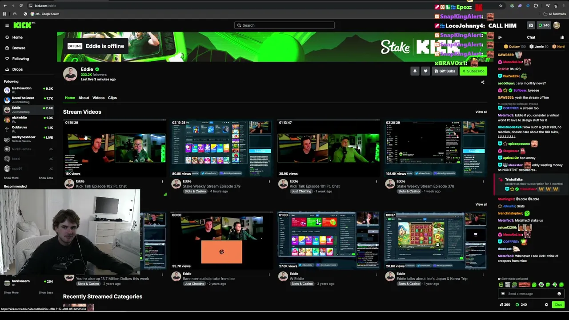569x320 pixels.
Task: Click the green Chat send button
Action: (558, 305)
